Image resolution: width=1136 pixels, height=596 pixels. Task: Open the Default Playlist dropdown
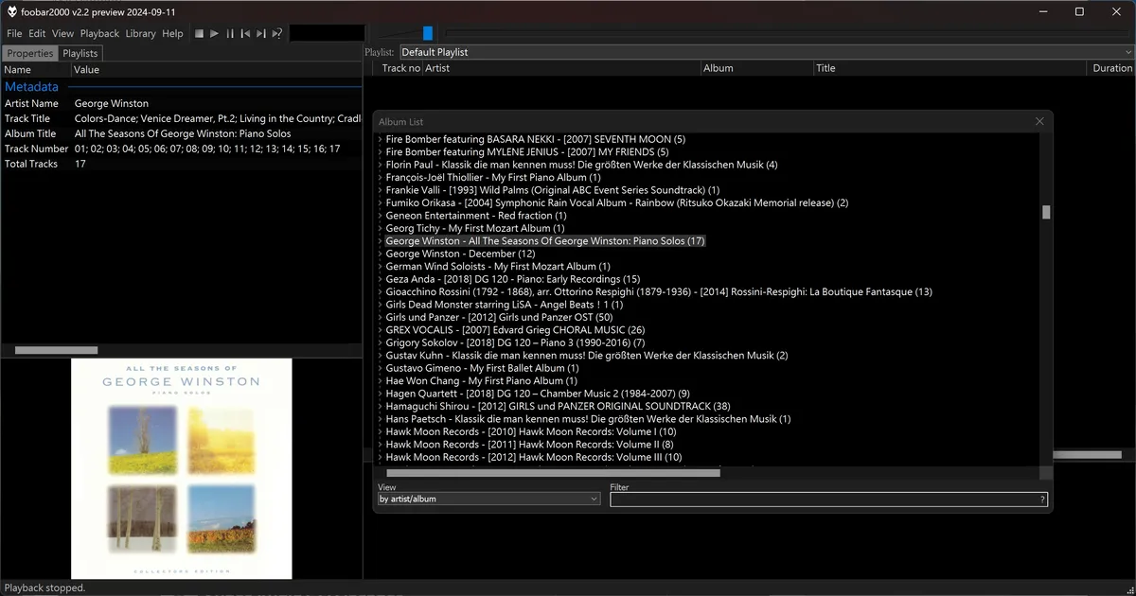(766, 52)
